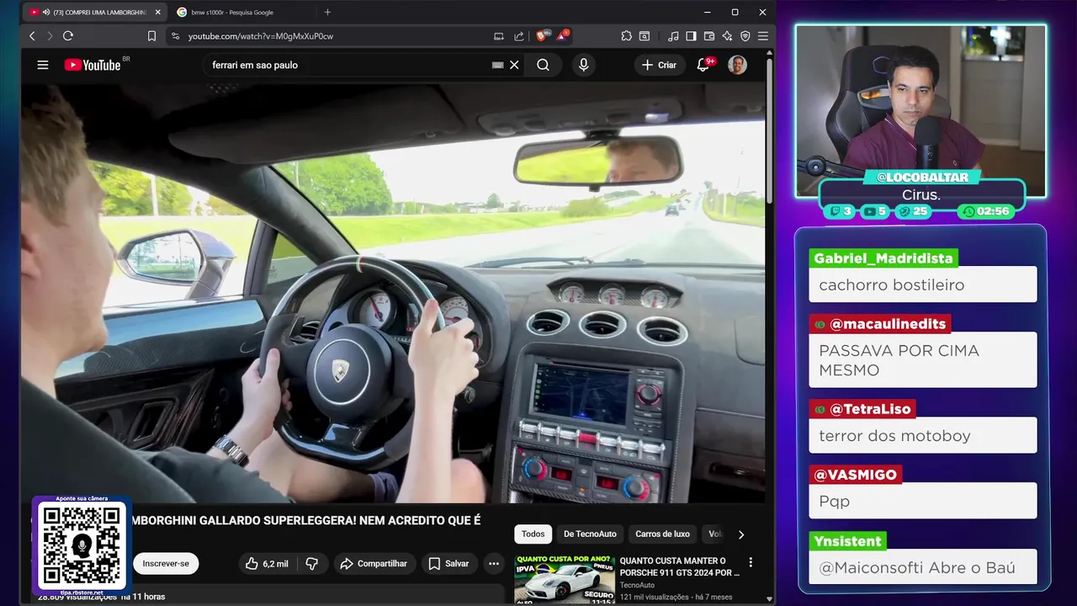Viewport: 1077px width, 606px height.
Task: Click the Gabriel_Madridista chat username
Action: point(883,258)
